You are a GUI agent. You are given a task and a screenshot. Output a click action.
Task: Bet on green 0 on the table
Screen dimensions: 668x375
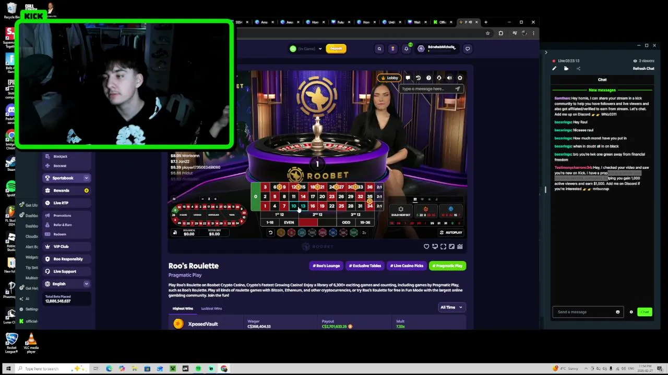coord(255,196)
